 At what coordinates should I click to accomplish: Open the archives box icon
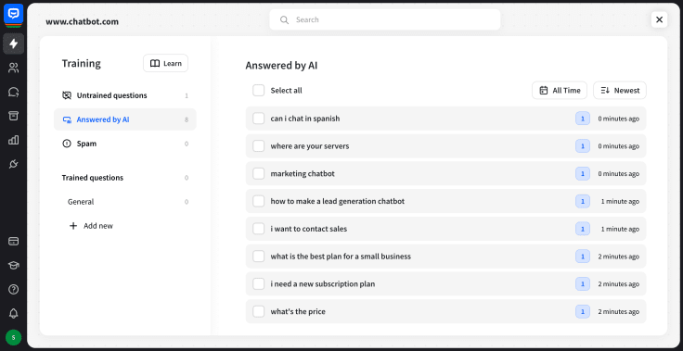point(14,116)
